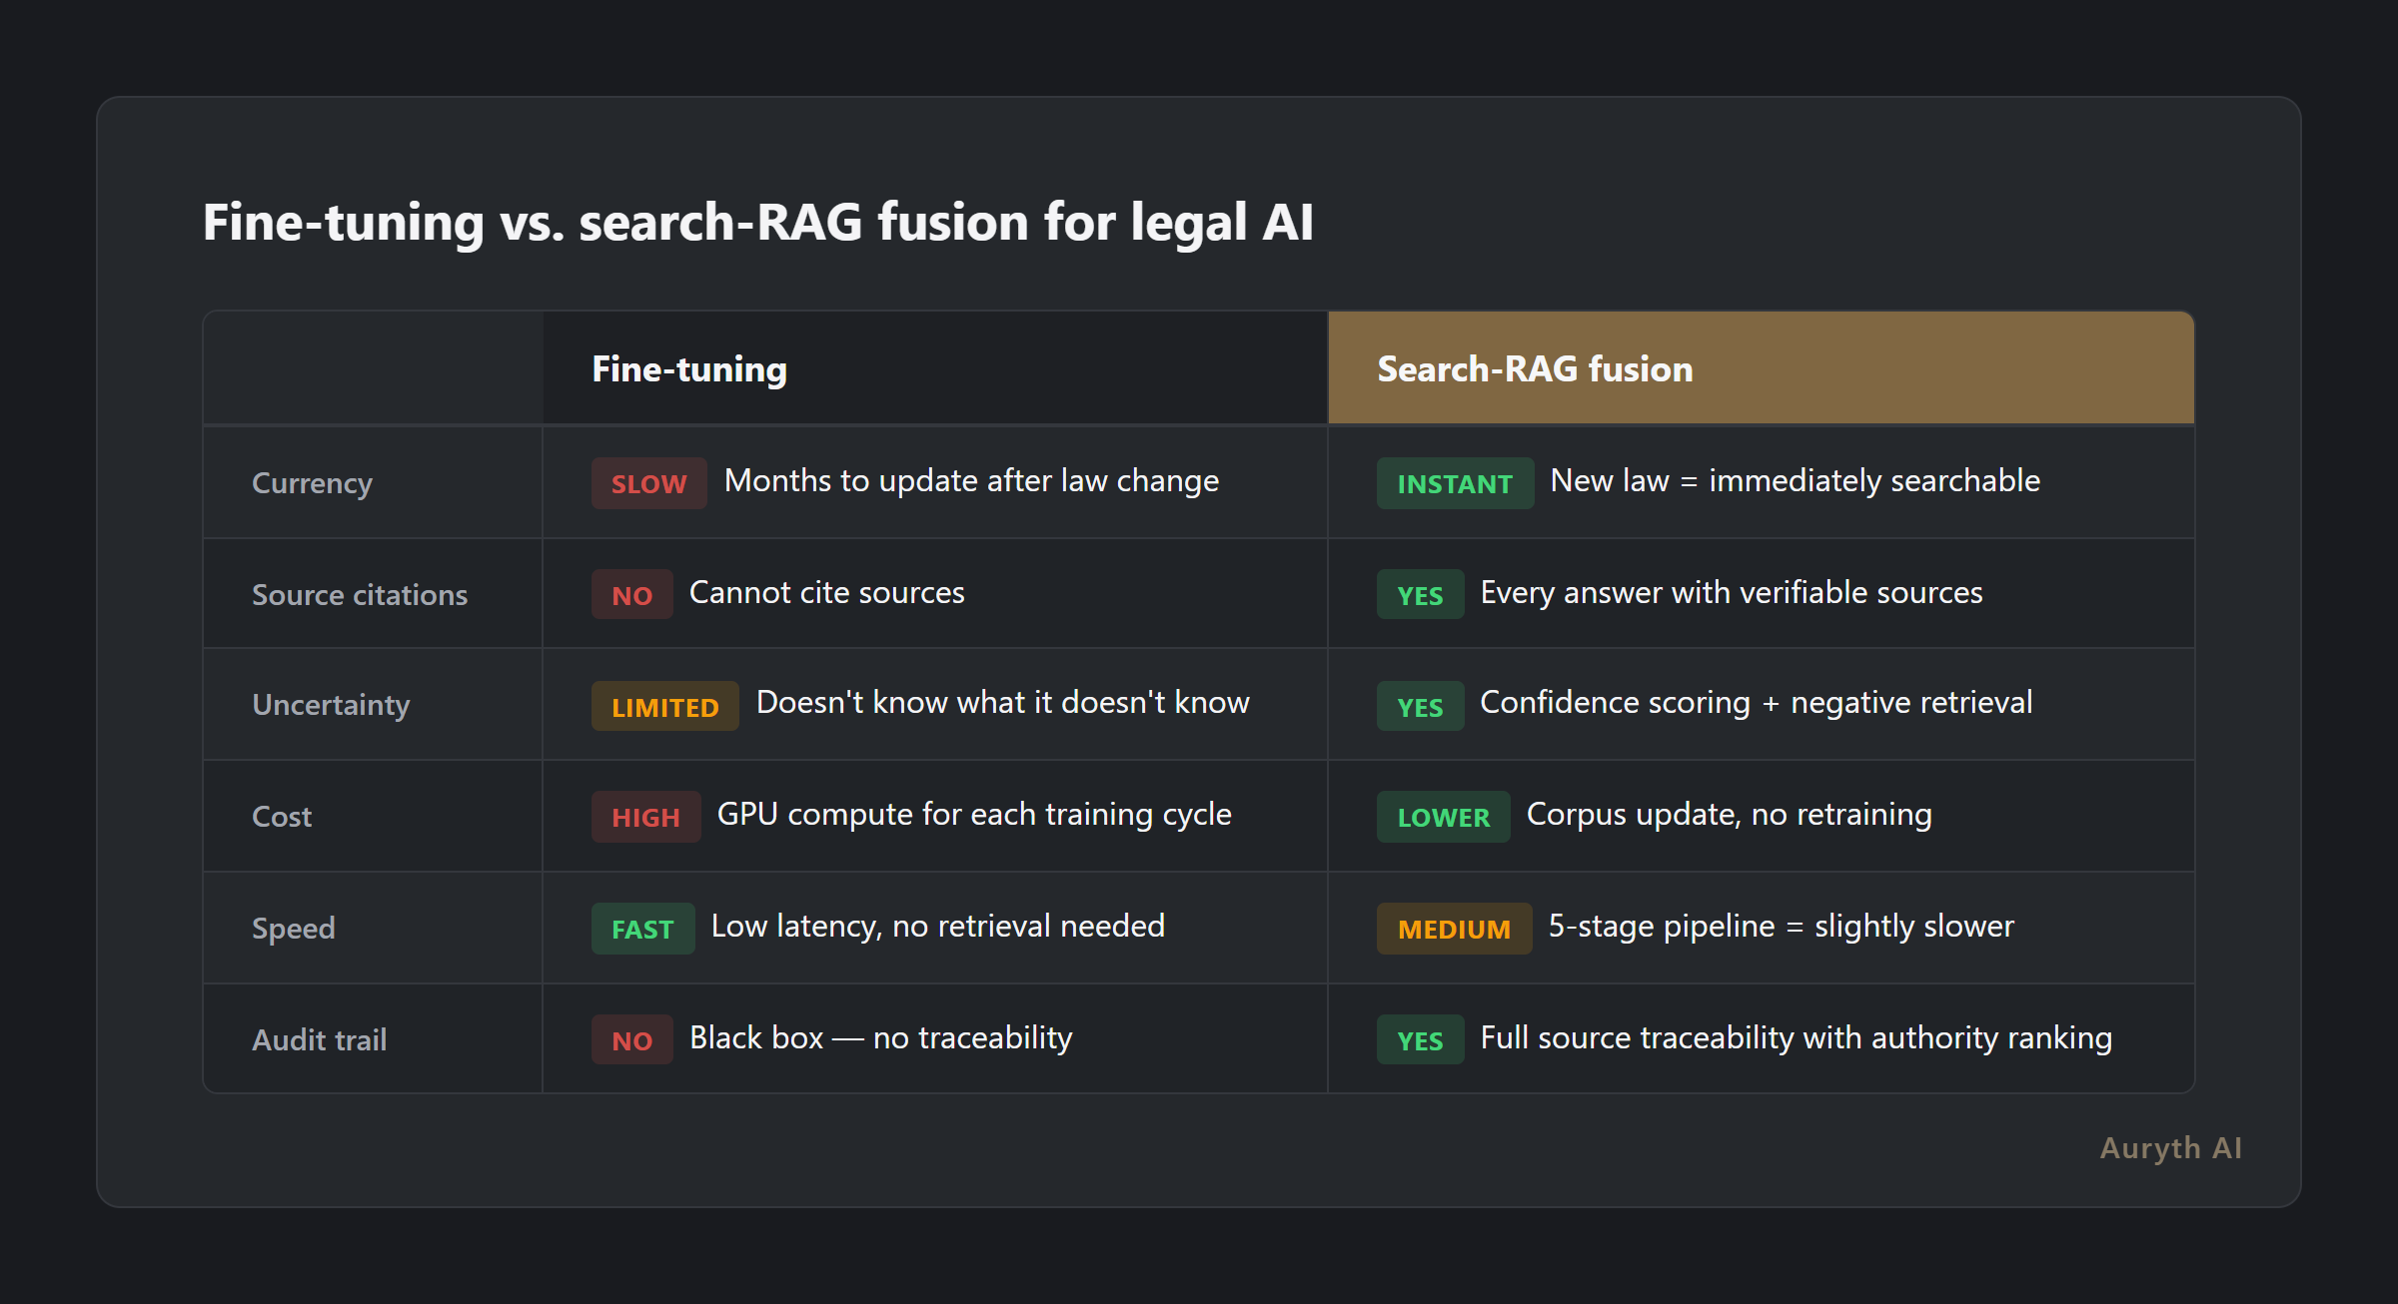Click the MEDIUM badge in Speed row
This screenshot has height=1304, width=2398.
(1454, 929)
